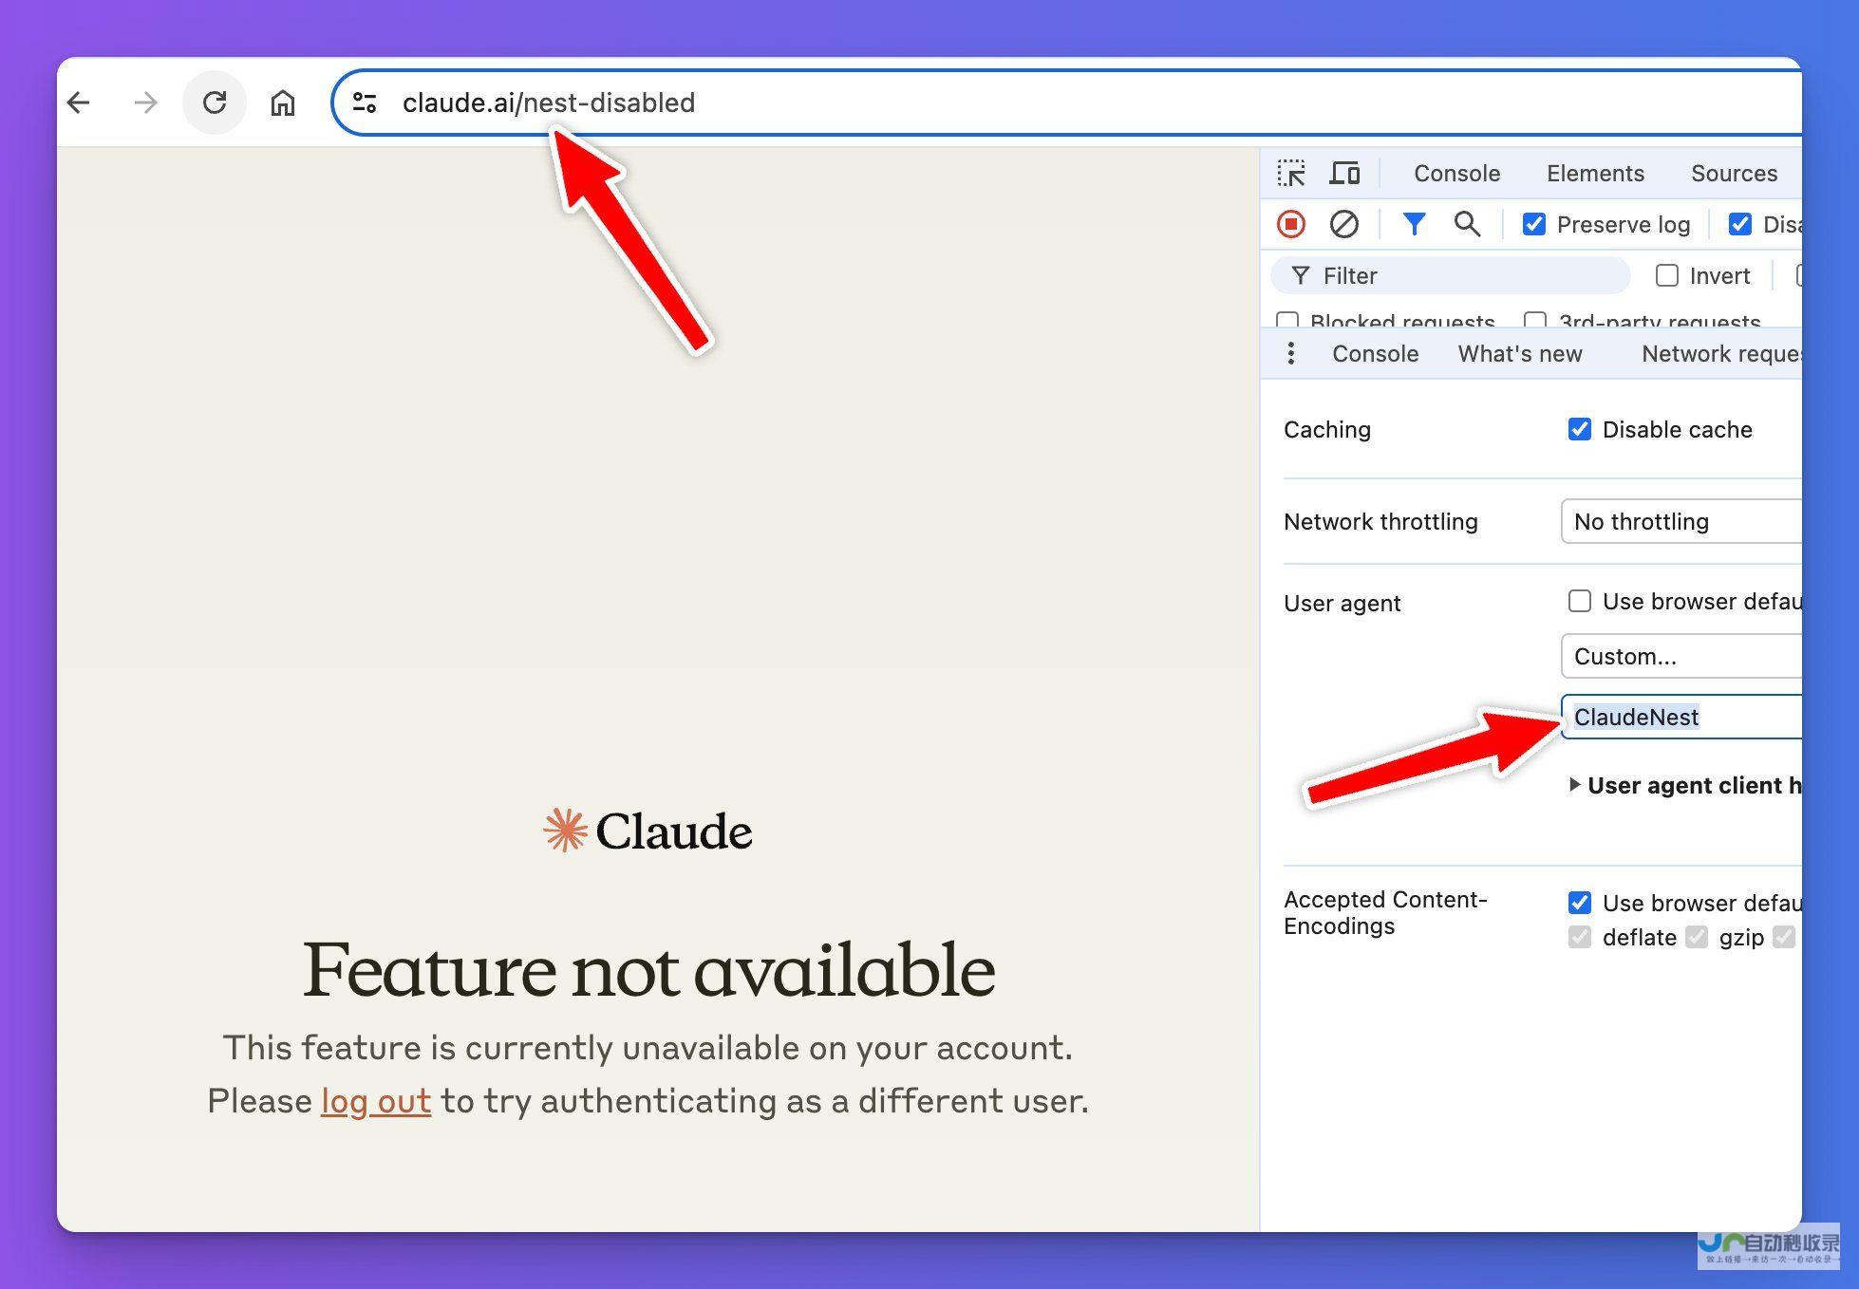Click the inspect element picker icon
1859x1289 pixels.
[x=1292, y=172]
